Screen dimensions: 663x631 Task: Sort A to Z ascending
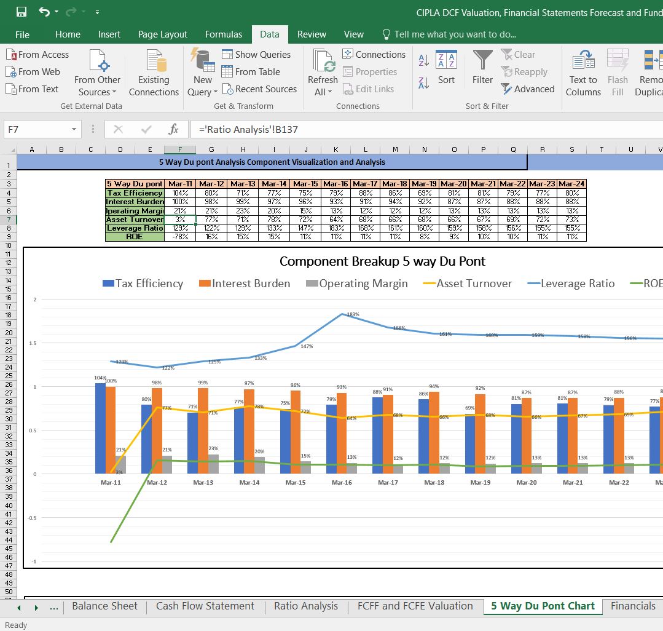click(424, 60)
